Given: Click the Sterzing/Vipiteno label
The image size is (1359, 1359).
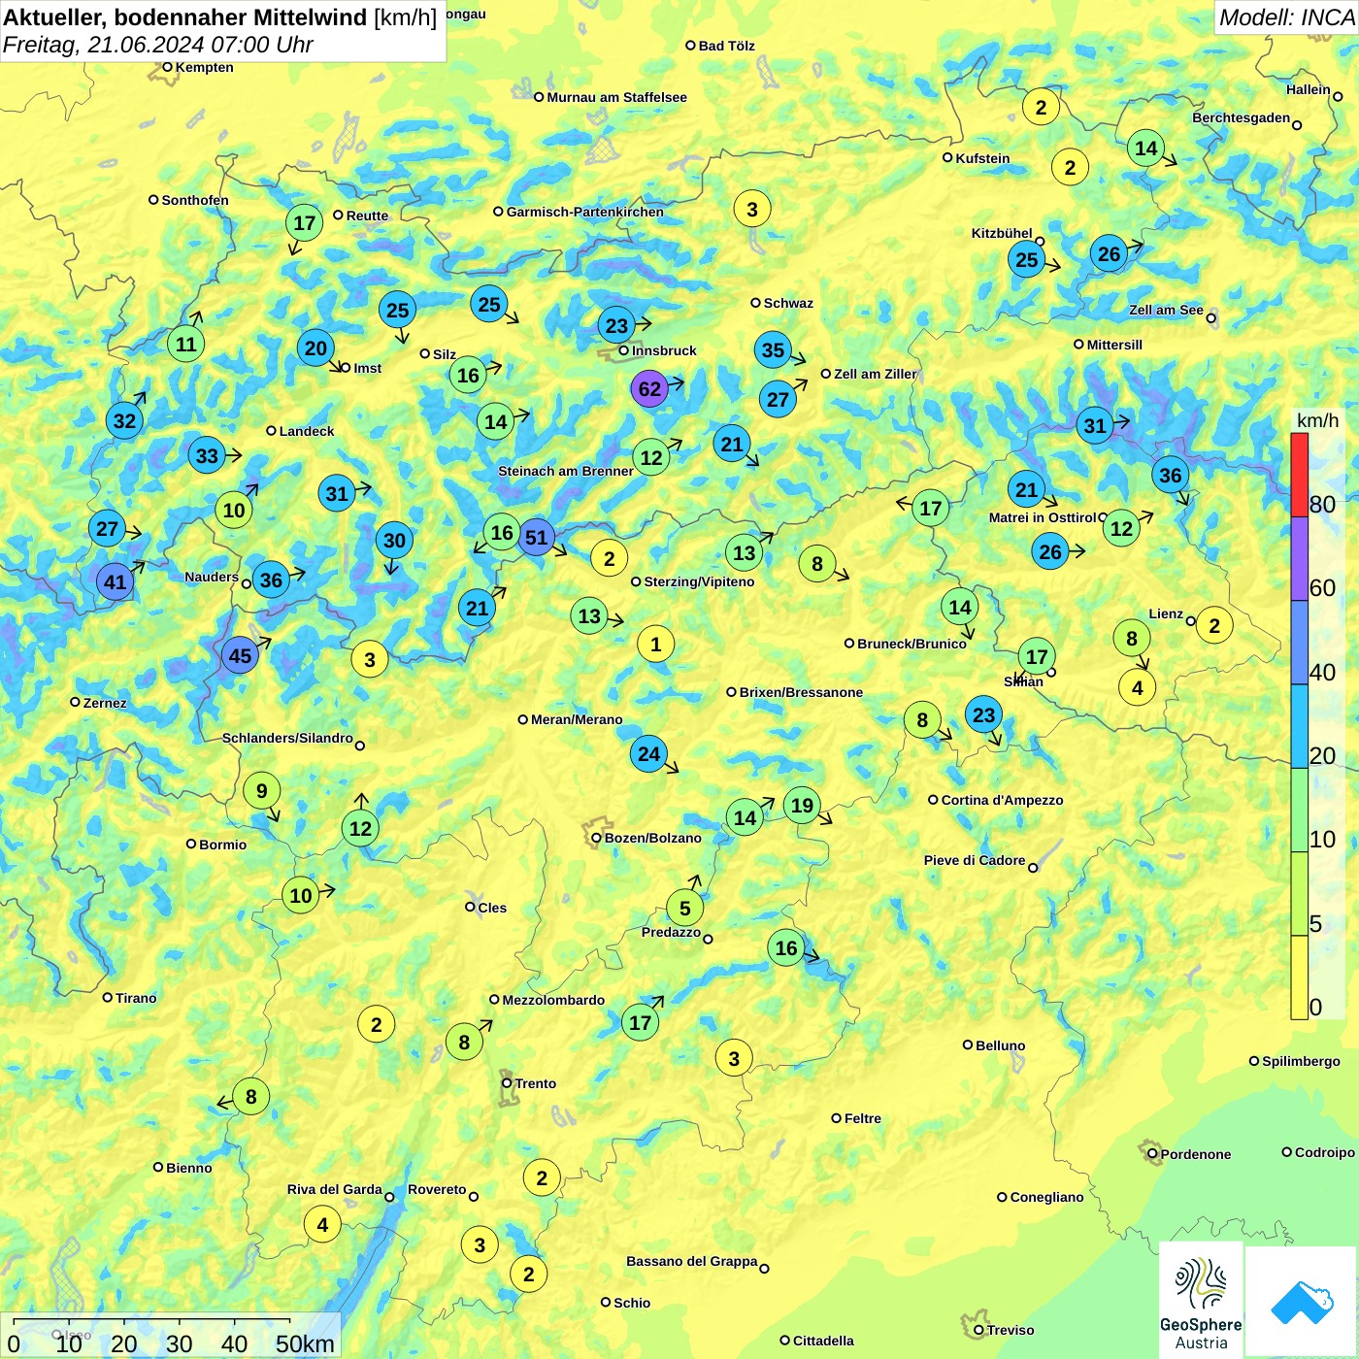Looking at the screenshot, I should tap(699, 581).
